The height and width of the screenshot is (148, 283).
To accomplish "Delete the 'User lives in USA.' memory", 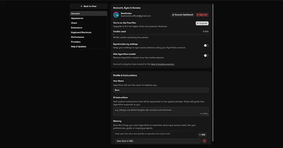I will (204, 141).
